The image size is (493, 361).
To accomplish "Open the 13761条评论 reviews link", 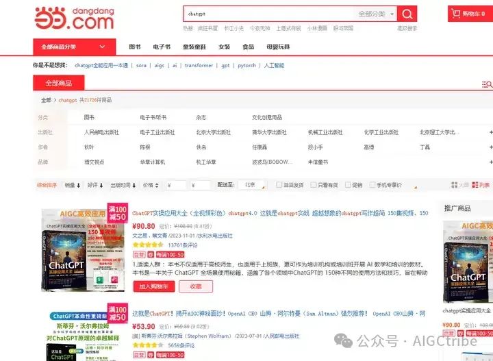I will 183,245.
